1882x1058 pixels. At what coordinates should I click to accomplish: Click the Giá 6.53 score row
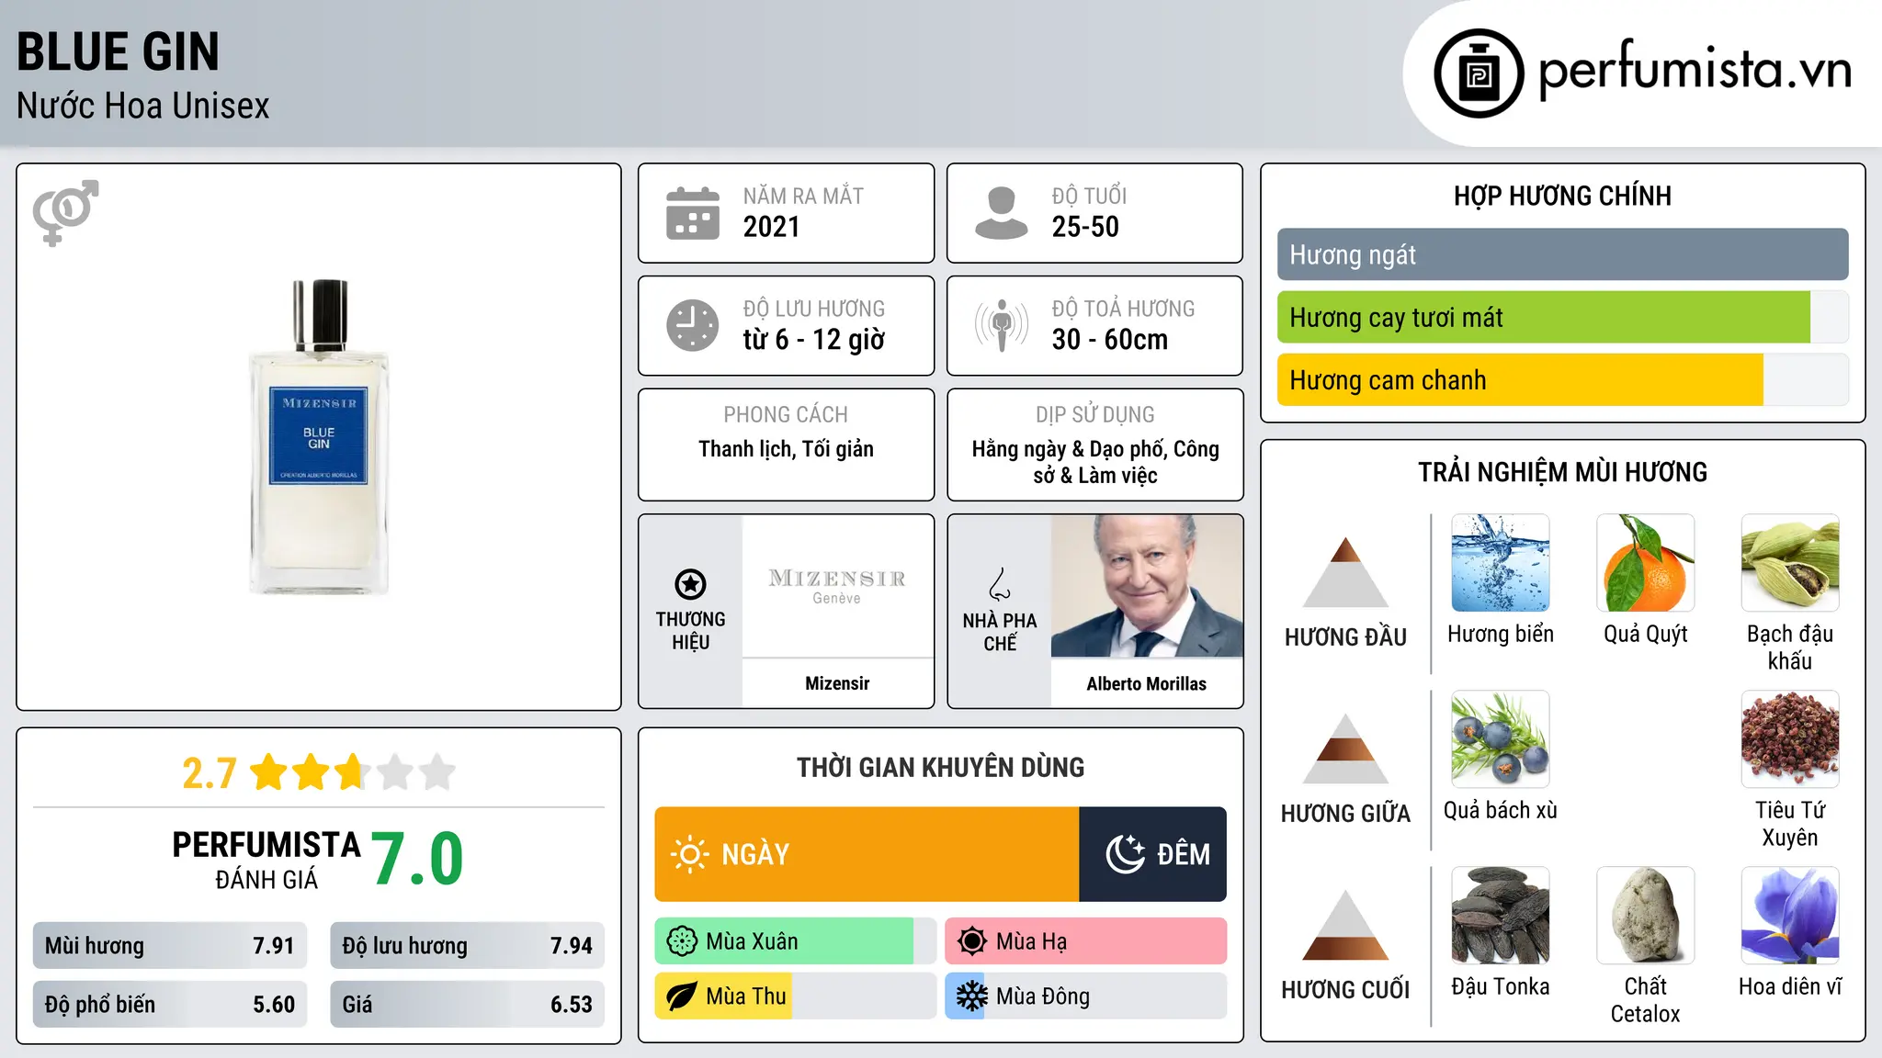click(x=467, y=1004)
